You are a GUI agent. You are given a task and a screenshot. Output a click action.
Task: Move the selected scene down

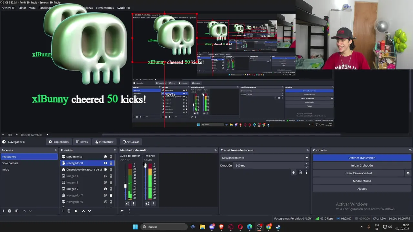click(30, 211)
